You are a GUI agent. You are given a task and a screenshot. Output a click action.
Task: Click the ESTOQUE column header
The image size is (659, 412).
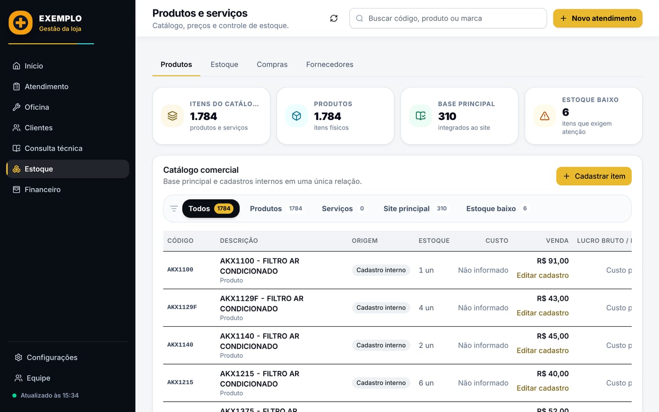click(434, 241)
